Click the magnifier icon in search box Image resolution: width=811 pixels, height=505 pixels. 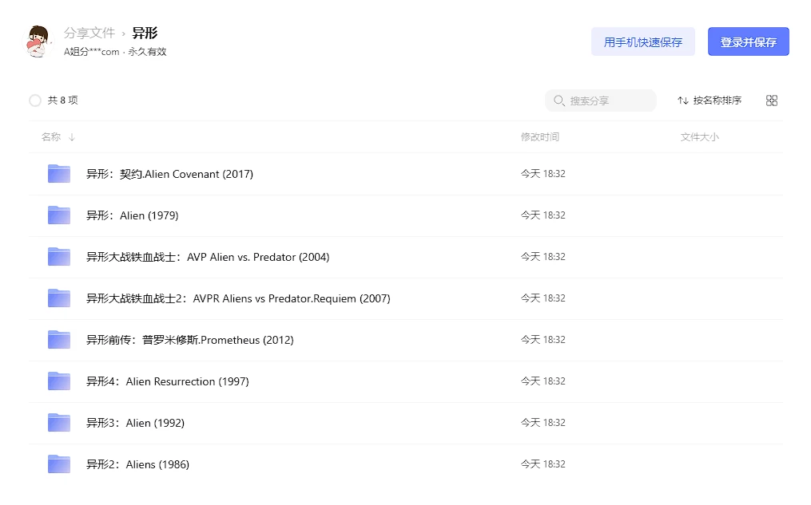[x=559, y=101]
